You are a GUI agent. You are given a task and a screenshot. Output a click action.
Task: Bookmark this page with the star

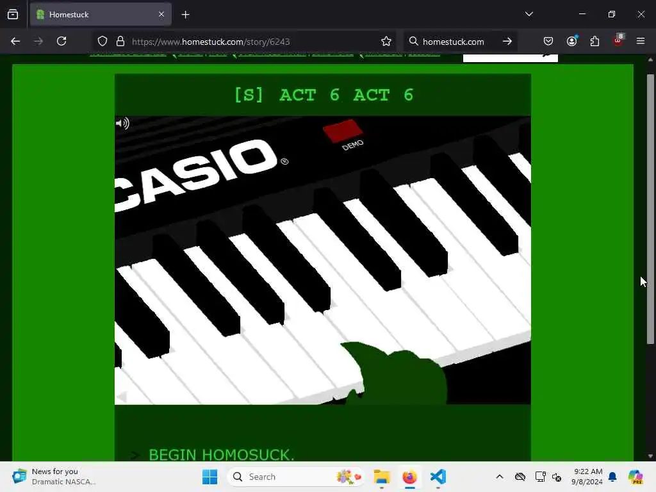386,41
